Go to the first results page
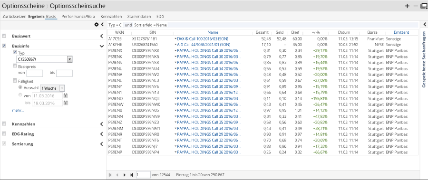 tap(110, 175)
